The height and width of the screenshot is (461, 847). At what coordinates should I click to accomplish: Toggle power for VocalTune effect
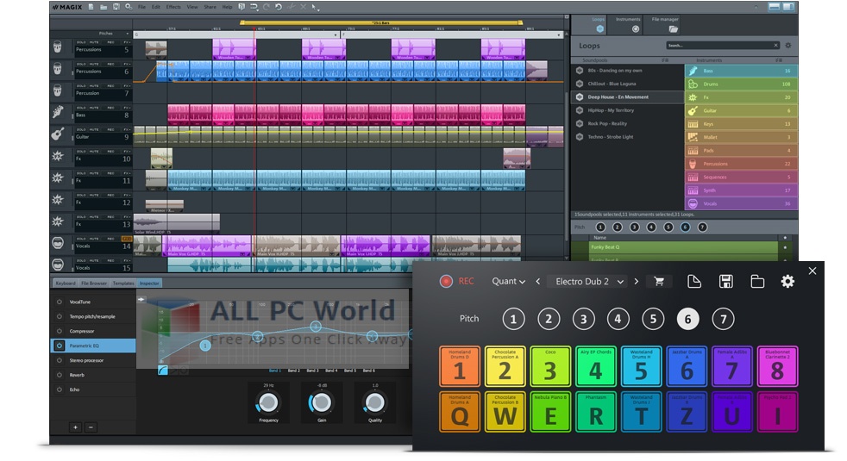60,302
